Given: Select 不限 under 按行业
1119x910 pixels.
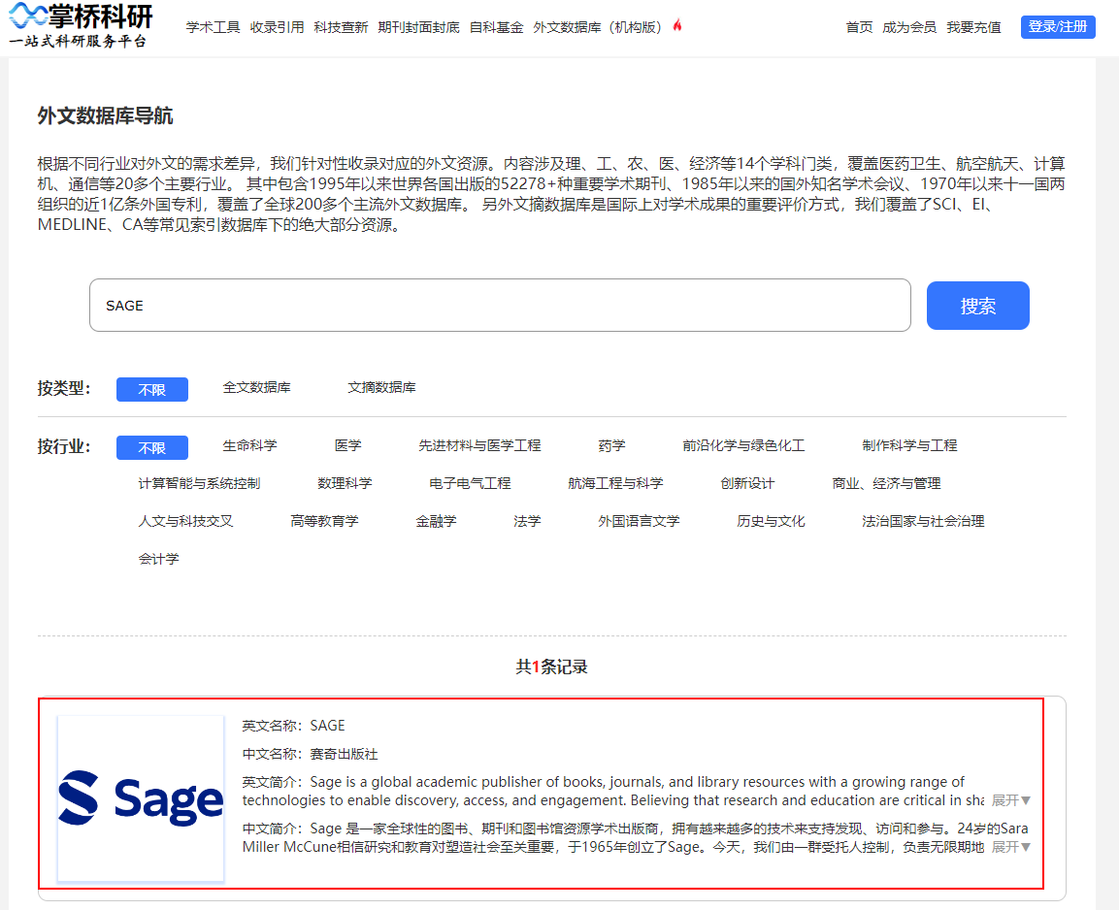Looking at the screenshot, I should click(152, 448).
